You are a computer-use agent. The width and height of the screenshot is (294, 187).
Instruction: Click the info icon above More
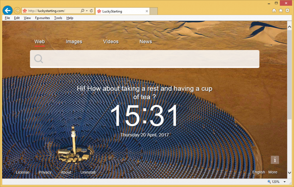click(x=275, y=160)
